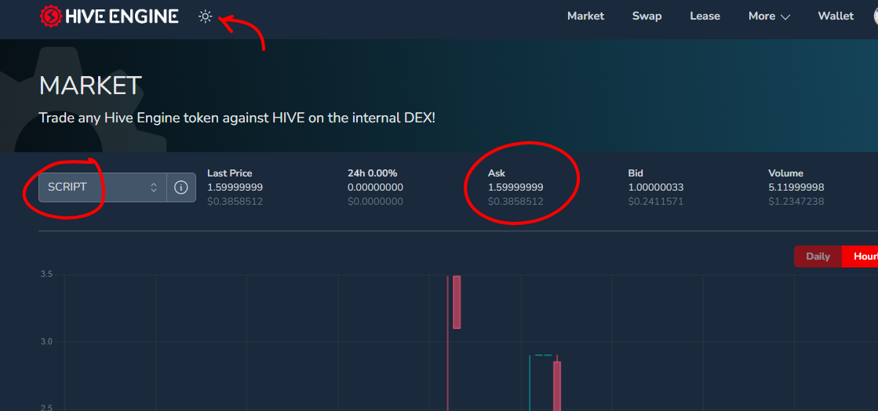This screenshot has width=878, height=411.
Task: Open the Lease nav item
Action: 705,16
